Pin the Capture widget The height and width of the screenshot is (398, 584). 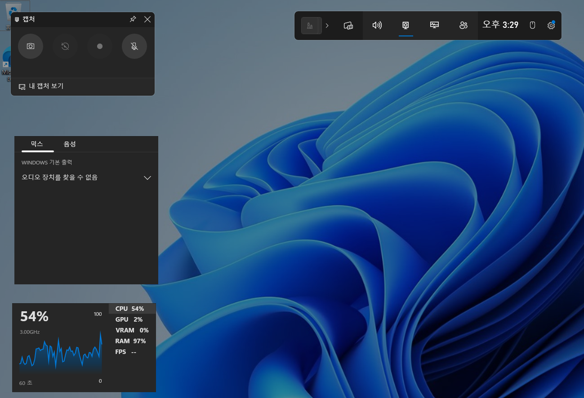coord(133,19)
